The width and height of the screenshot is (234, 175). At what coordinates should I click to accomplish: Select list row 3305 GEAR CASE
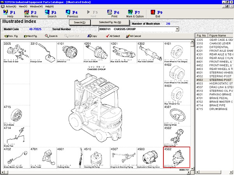click(214, 40)
